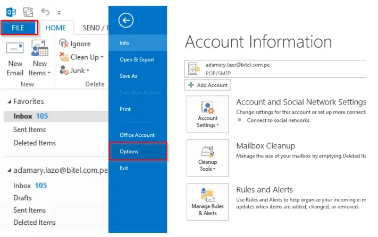Click the Undo arrow in title bar

46,11
